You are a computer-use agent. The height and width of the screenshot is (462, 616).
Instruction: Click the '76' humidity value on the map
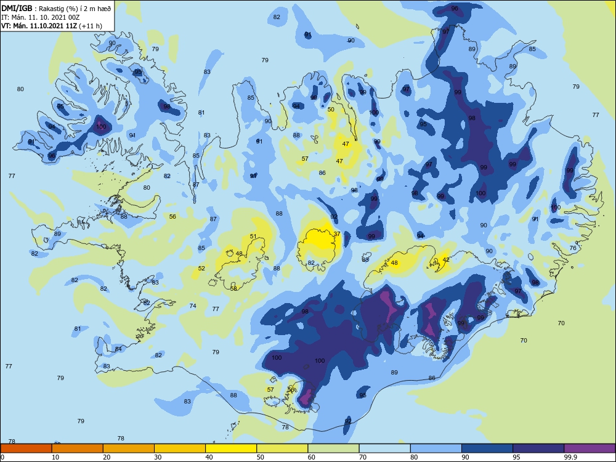[x=573, y=248]
